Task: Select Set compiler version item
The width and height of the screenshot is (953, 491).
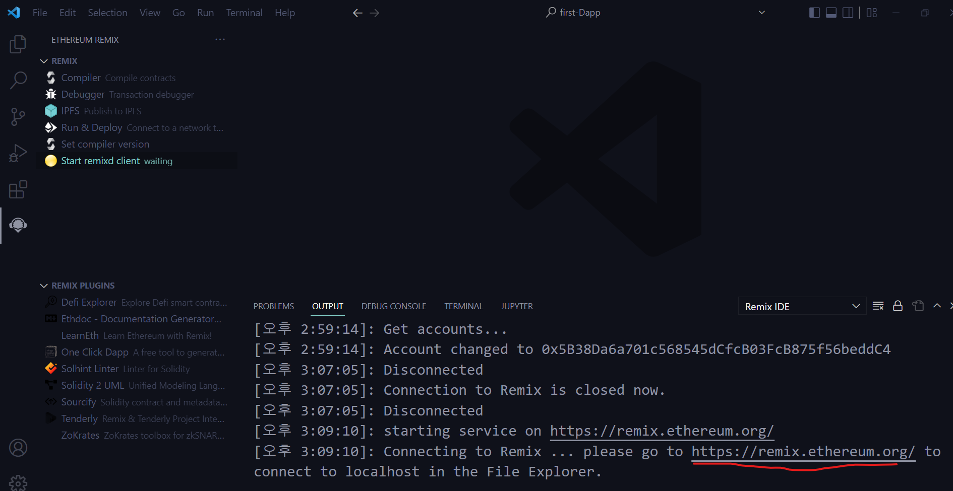Action: point(137,144)
